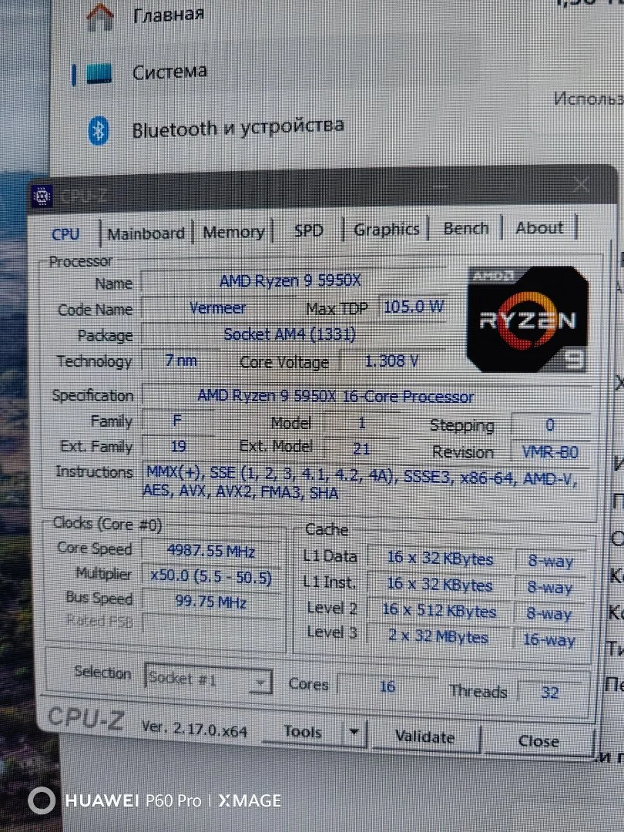Click the Close button in CPU-Z

pos(538,741)
